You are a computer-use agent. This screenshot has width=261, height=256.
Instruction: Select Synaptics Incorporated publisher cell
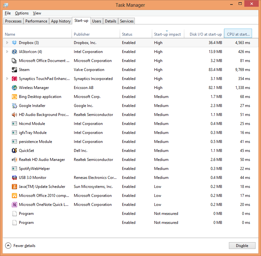coord(93,79)
